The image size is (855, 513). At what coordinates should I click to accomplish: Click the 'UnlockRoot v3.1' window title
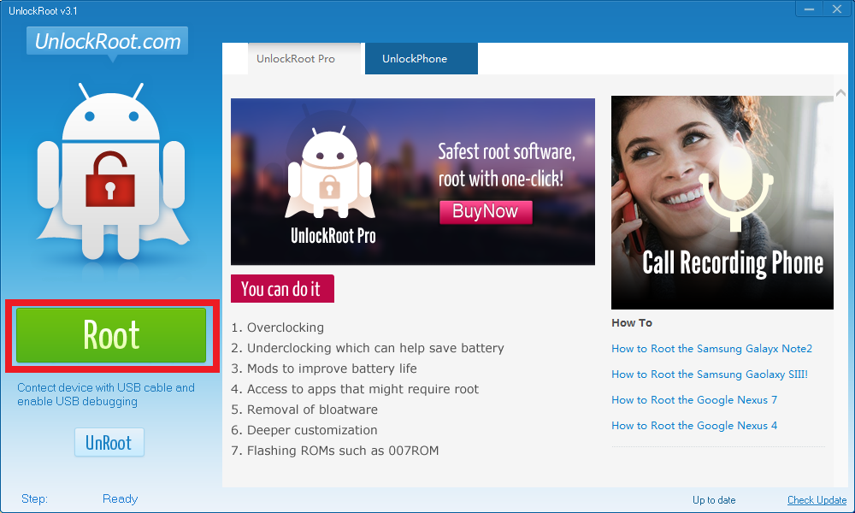click(x=43, y=11)
